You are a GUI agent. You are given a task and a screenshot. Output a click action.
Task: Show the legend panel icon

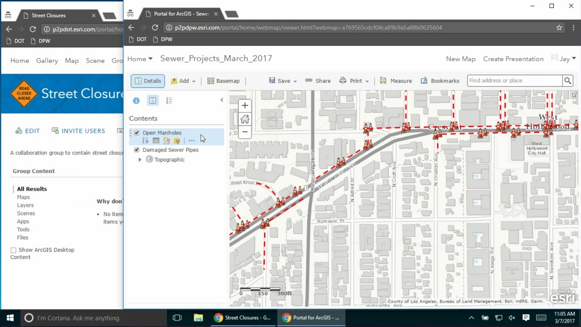[x=169, y=101]
